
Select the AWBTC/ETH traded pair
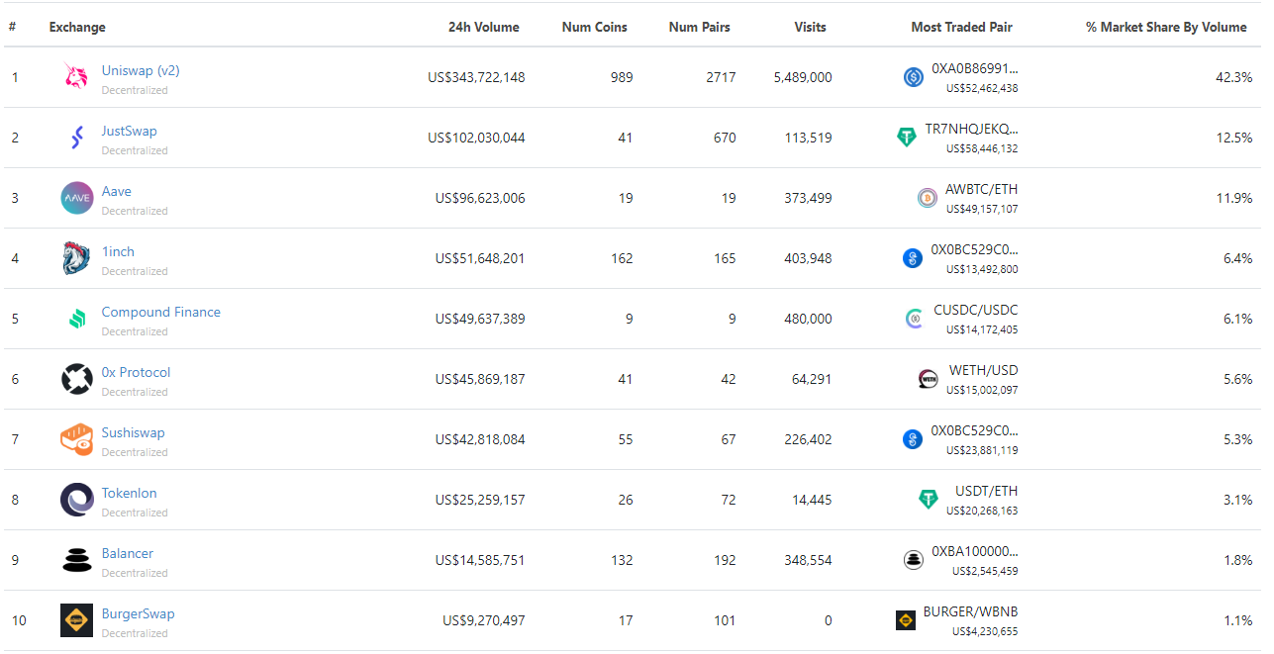coord(981,189)
